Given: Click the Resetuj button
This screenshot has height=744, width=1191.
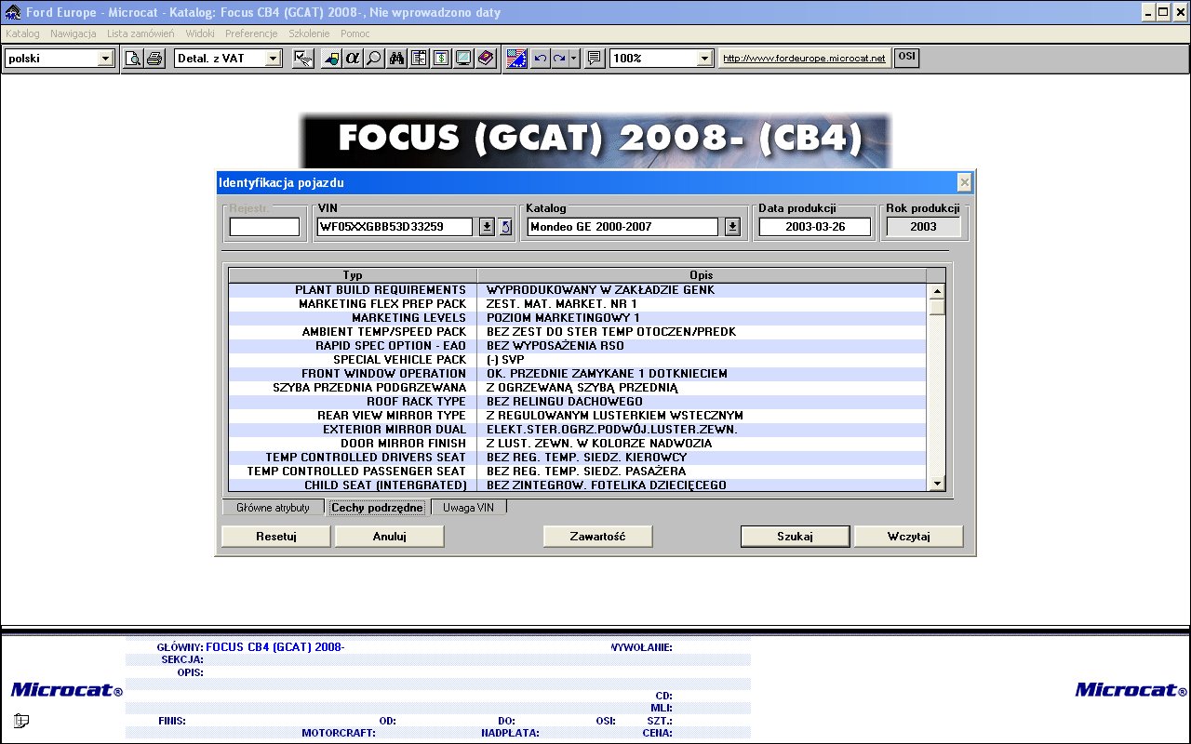Looking at the screenshot, I should click(276, 537).
